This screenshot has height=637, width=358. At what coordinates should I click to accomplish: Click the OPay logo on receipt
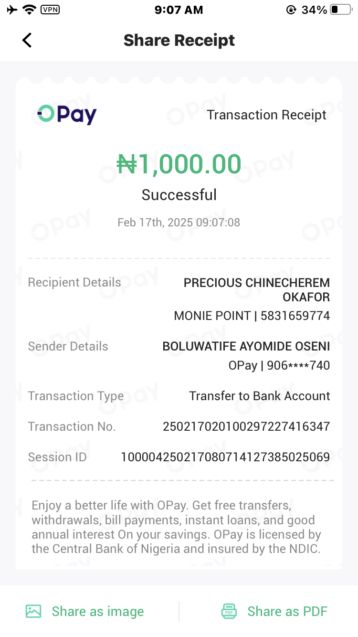point(67,115)
